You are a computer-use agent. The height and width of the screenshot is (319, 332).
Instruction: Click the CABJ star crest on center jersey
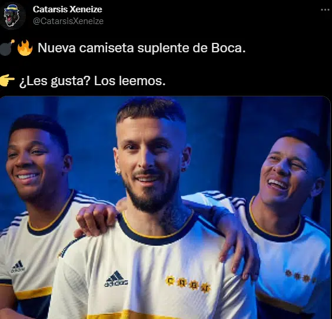coord(188,284)
